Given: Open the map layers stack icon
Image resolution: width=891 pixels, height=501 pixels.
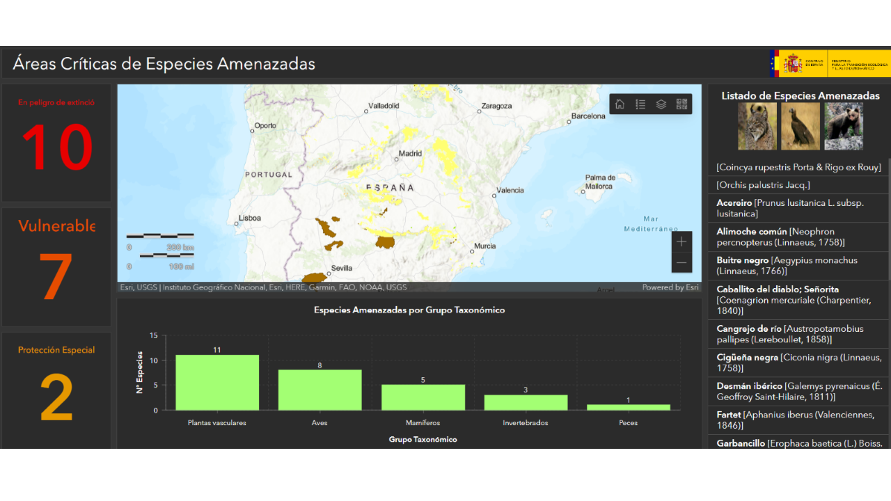Looking at the screenshot, I should pyautogui.click(x=661, y=104).
